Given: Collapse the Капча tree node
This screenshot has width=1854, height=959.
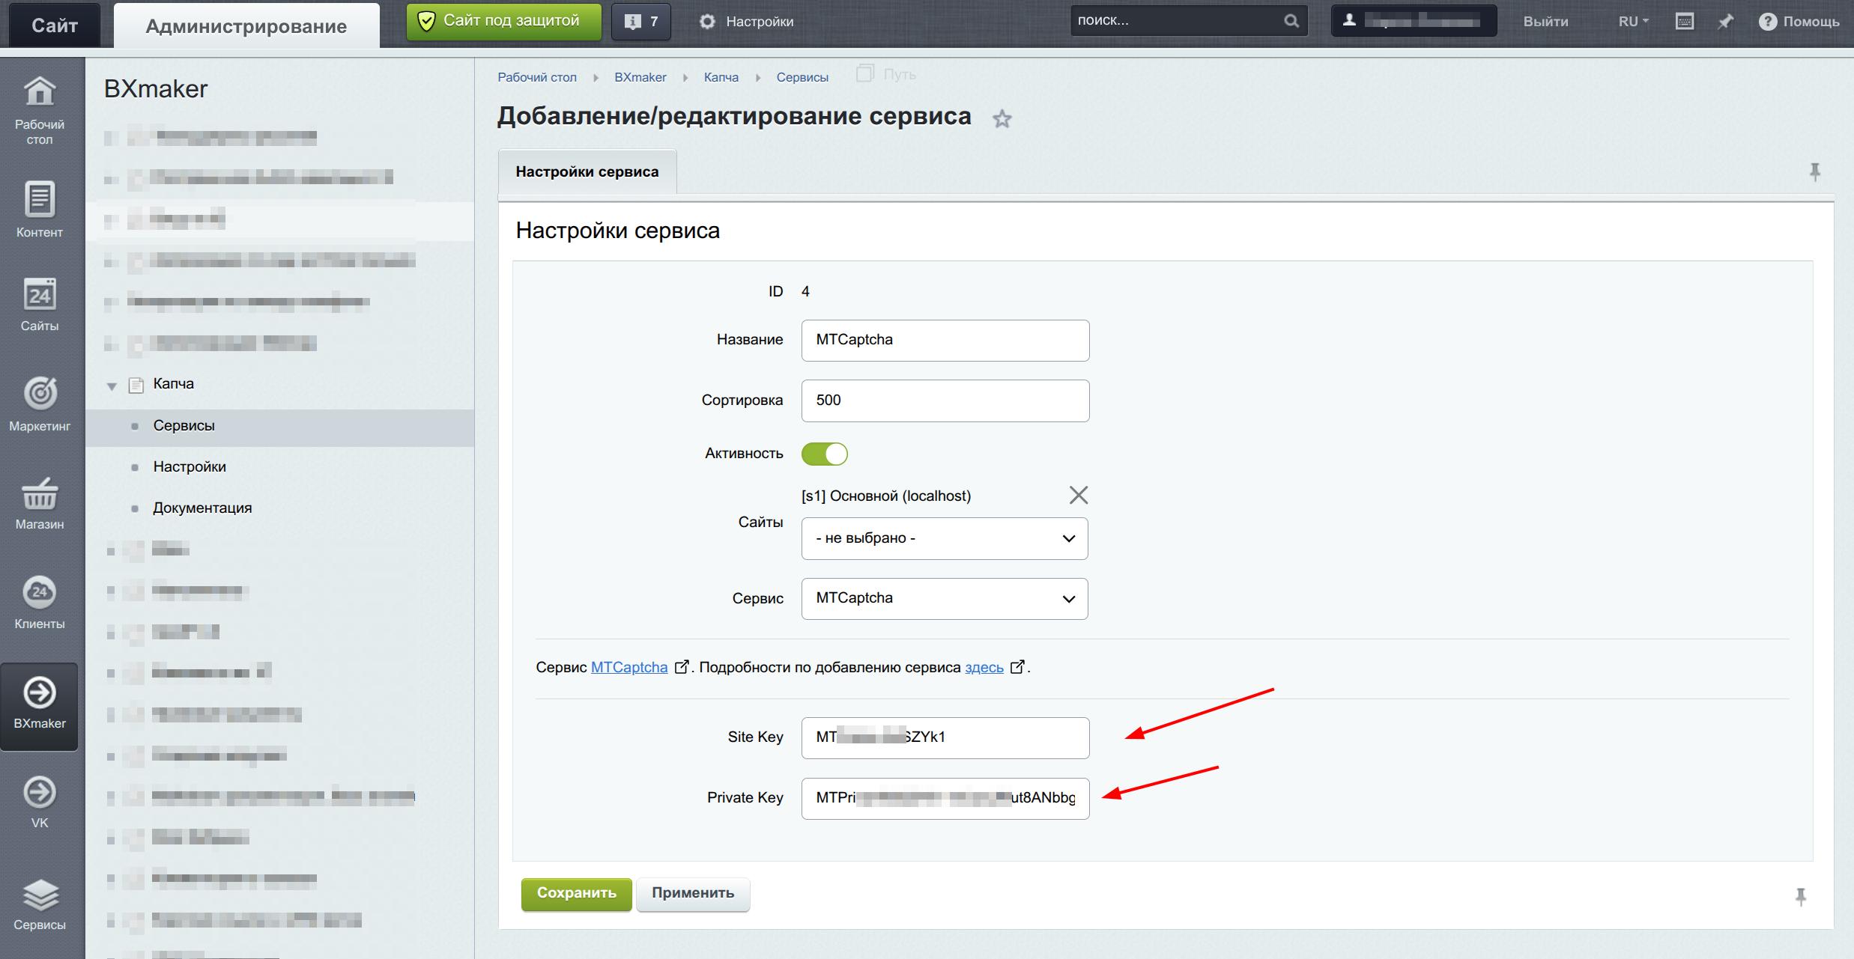Looking at the screenshot, I should pyautogui.click(x=112, y=386).
